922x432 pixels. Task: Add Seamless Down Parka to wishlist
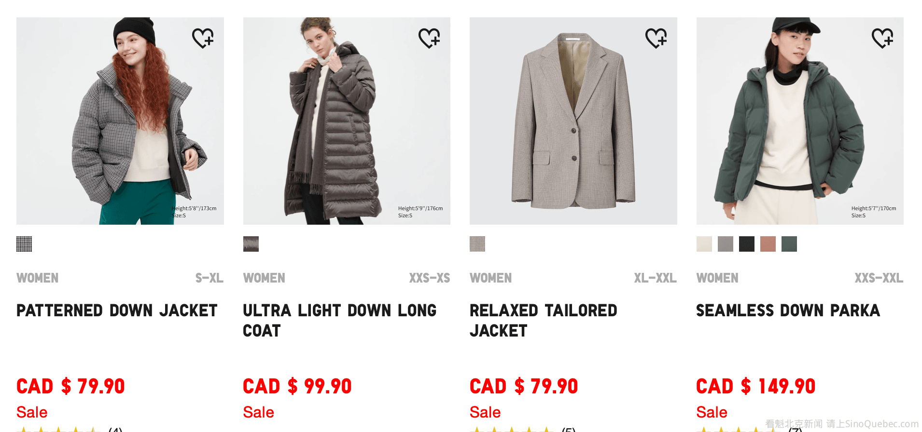(882, 38)
